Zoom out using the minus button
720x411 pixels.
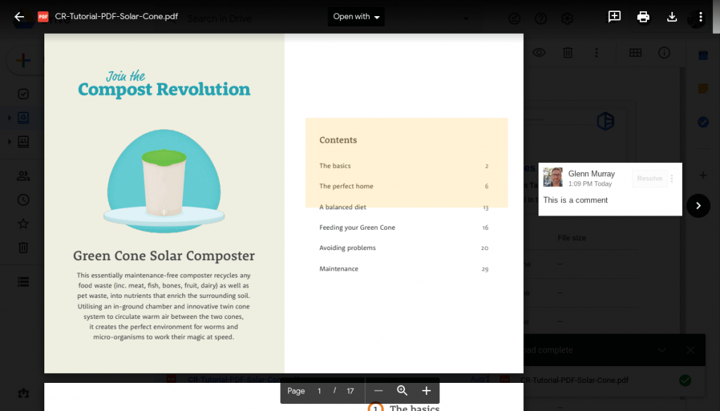pyautogui.click(x=378, y=391)
